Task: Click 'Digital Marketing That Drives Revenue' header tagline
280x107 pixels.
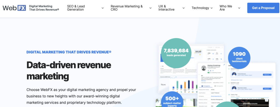Action: (44, 8)
